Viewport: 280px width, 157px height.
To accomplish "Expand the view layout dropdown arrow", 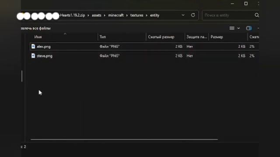I will point(238,28).
